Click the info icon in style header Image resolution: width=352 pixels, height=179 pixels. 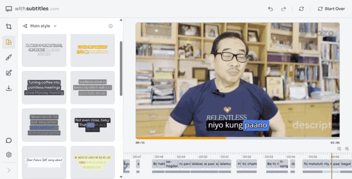111,26
